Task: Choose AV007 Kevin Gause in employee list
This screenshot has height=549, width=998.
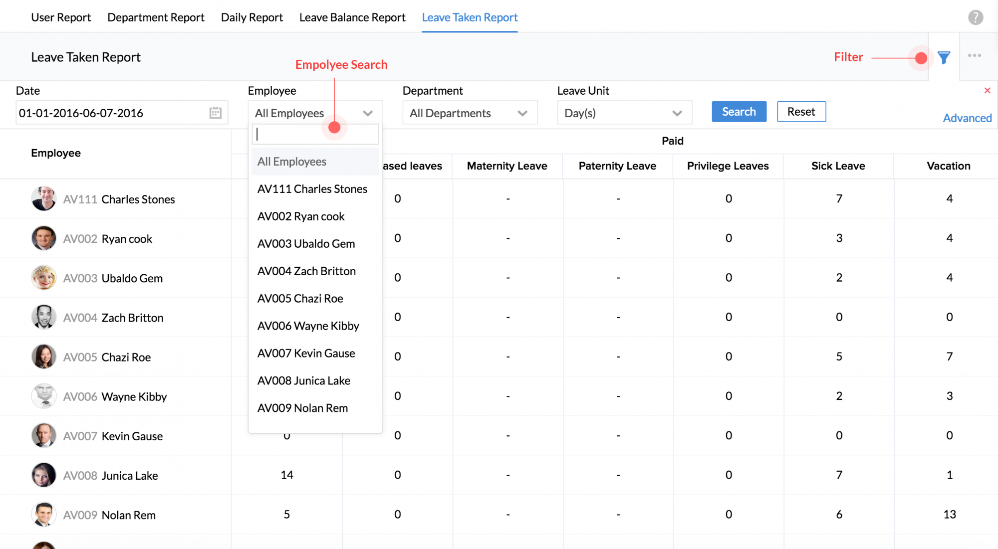Action: tap(306, 354)
